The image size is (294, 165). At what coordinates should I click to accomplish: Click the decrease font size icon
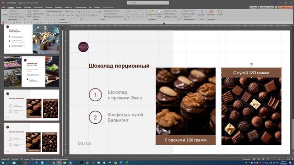76,11
